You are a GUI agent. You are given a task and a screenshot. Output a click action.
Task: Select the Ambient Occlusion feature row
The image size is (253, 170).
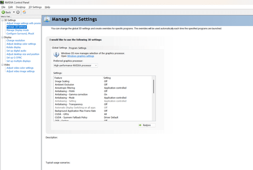103,85
